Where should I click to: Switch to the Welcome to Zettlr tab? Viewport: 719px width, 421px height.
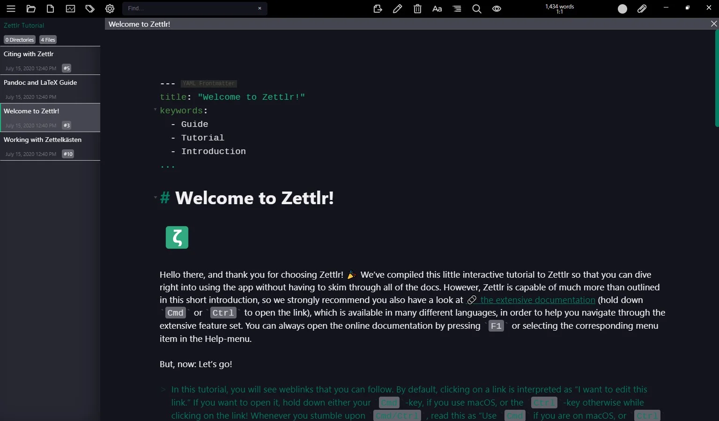[139, 24]
